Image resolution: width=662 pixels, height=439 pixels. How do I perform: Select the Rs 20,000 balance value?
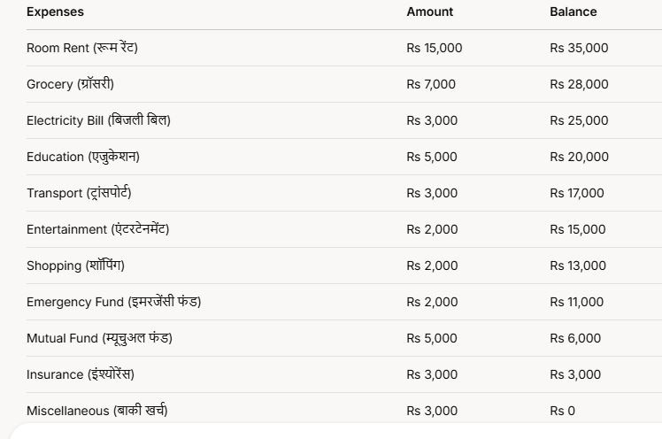579,157
